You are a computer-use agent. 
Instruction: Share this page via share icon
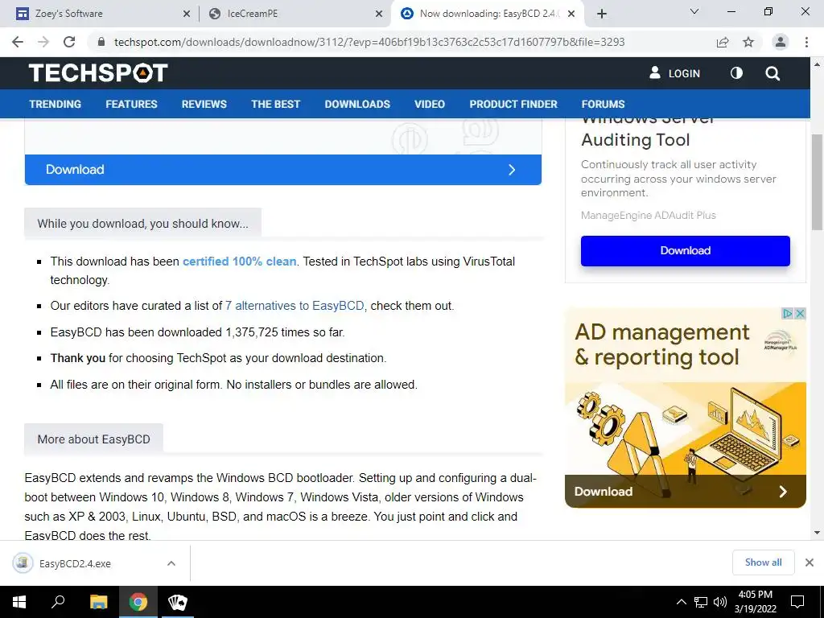point(723,42)
